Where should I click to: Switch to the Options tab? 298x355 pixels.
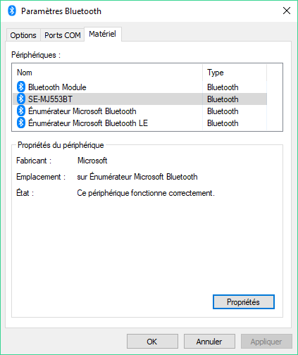[23, 35]
